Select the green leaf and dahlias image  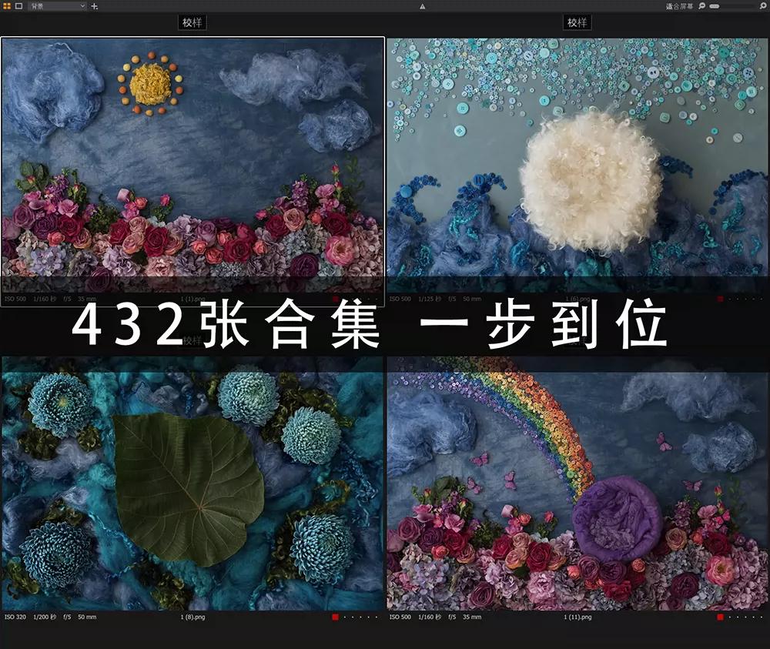click(x=192, y=483)
